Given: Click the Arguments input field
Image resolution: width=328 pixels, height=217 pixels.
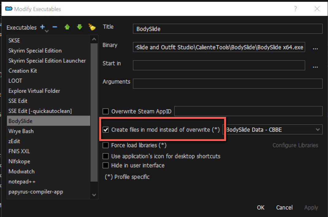Looking at the screenshot, I should (228, 84).
